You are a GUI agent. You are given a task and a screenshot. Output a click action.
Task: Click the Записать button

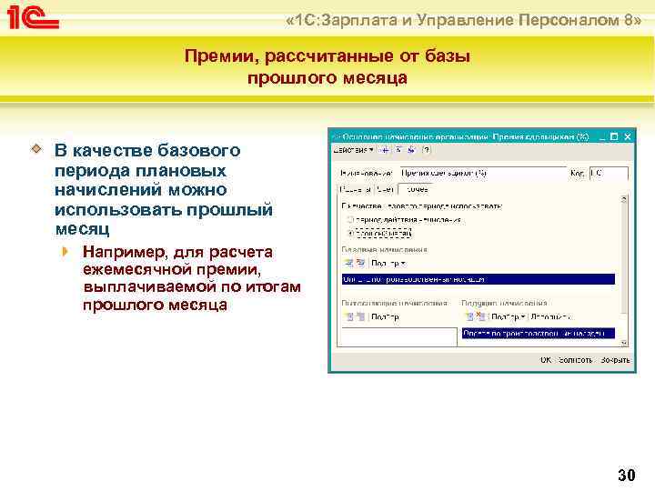tap(575, 360)
